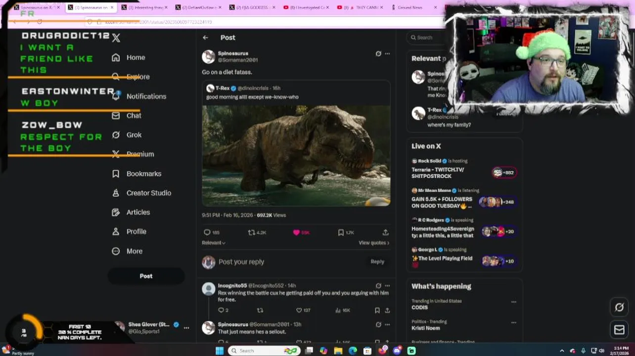Open Grok in sidebar

(x=127, y=135)
